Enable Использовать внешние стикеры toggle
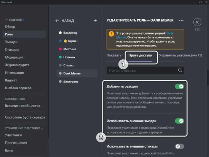209x157 pixels. pyautogui.click(x=179, y=146)
